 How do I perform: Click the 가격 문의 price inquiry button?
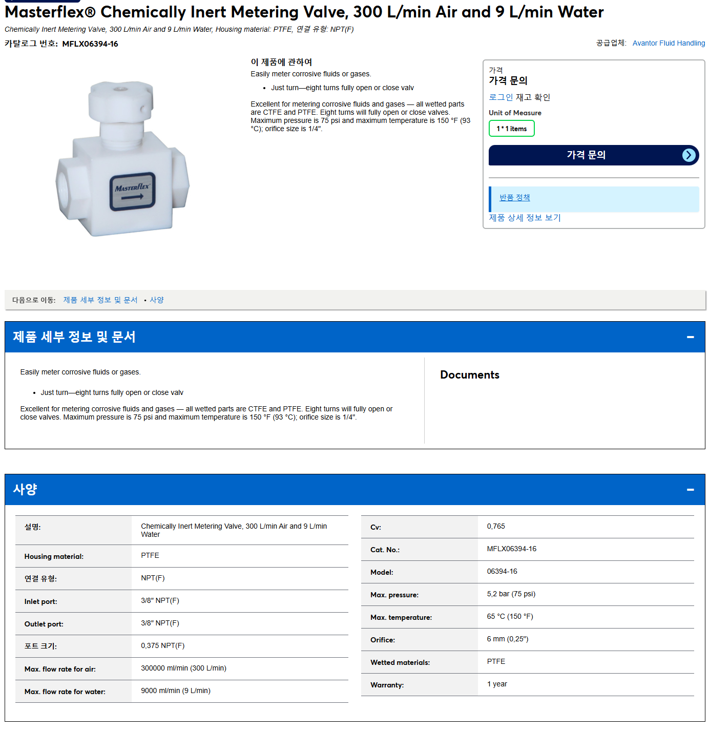pyautogui.click(x=594, y=155)
